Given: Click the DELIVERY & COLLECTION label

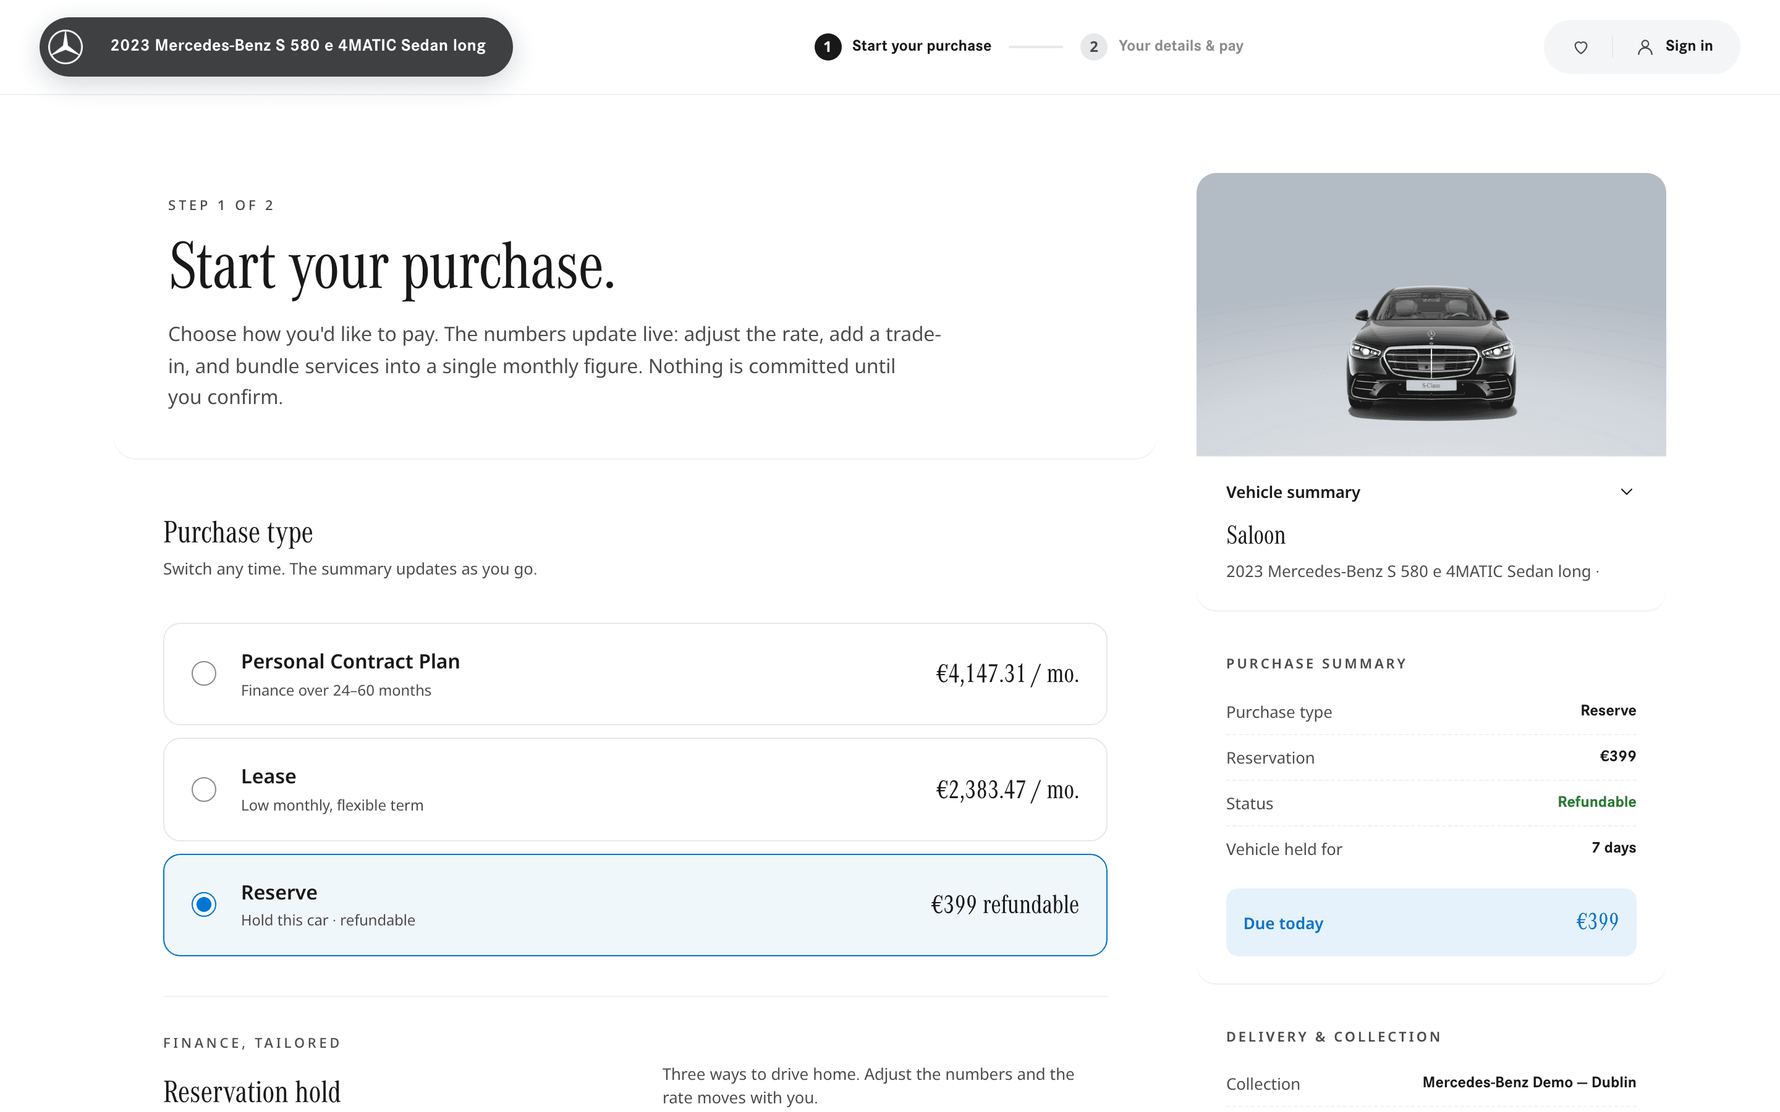Looking at the screenshot, I should [1333, 1037].
